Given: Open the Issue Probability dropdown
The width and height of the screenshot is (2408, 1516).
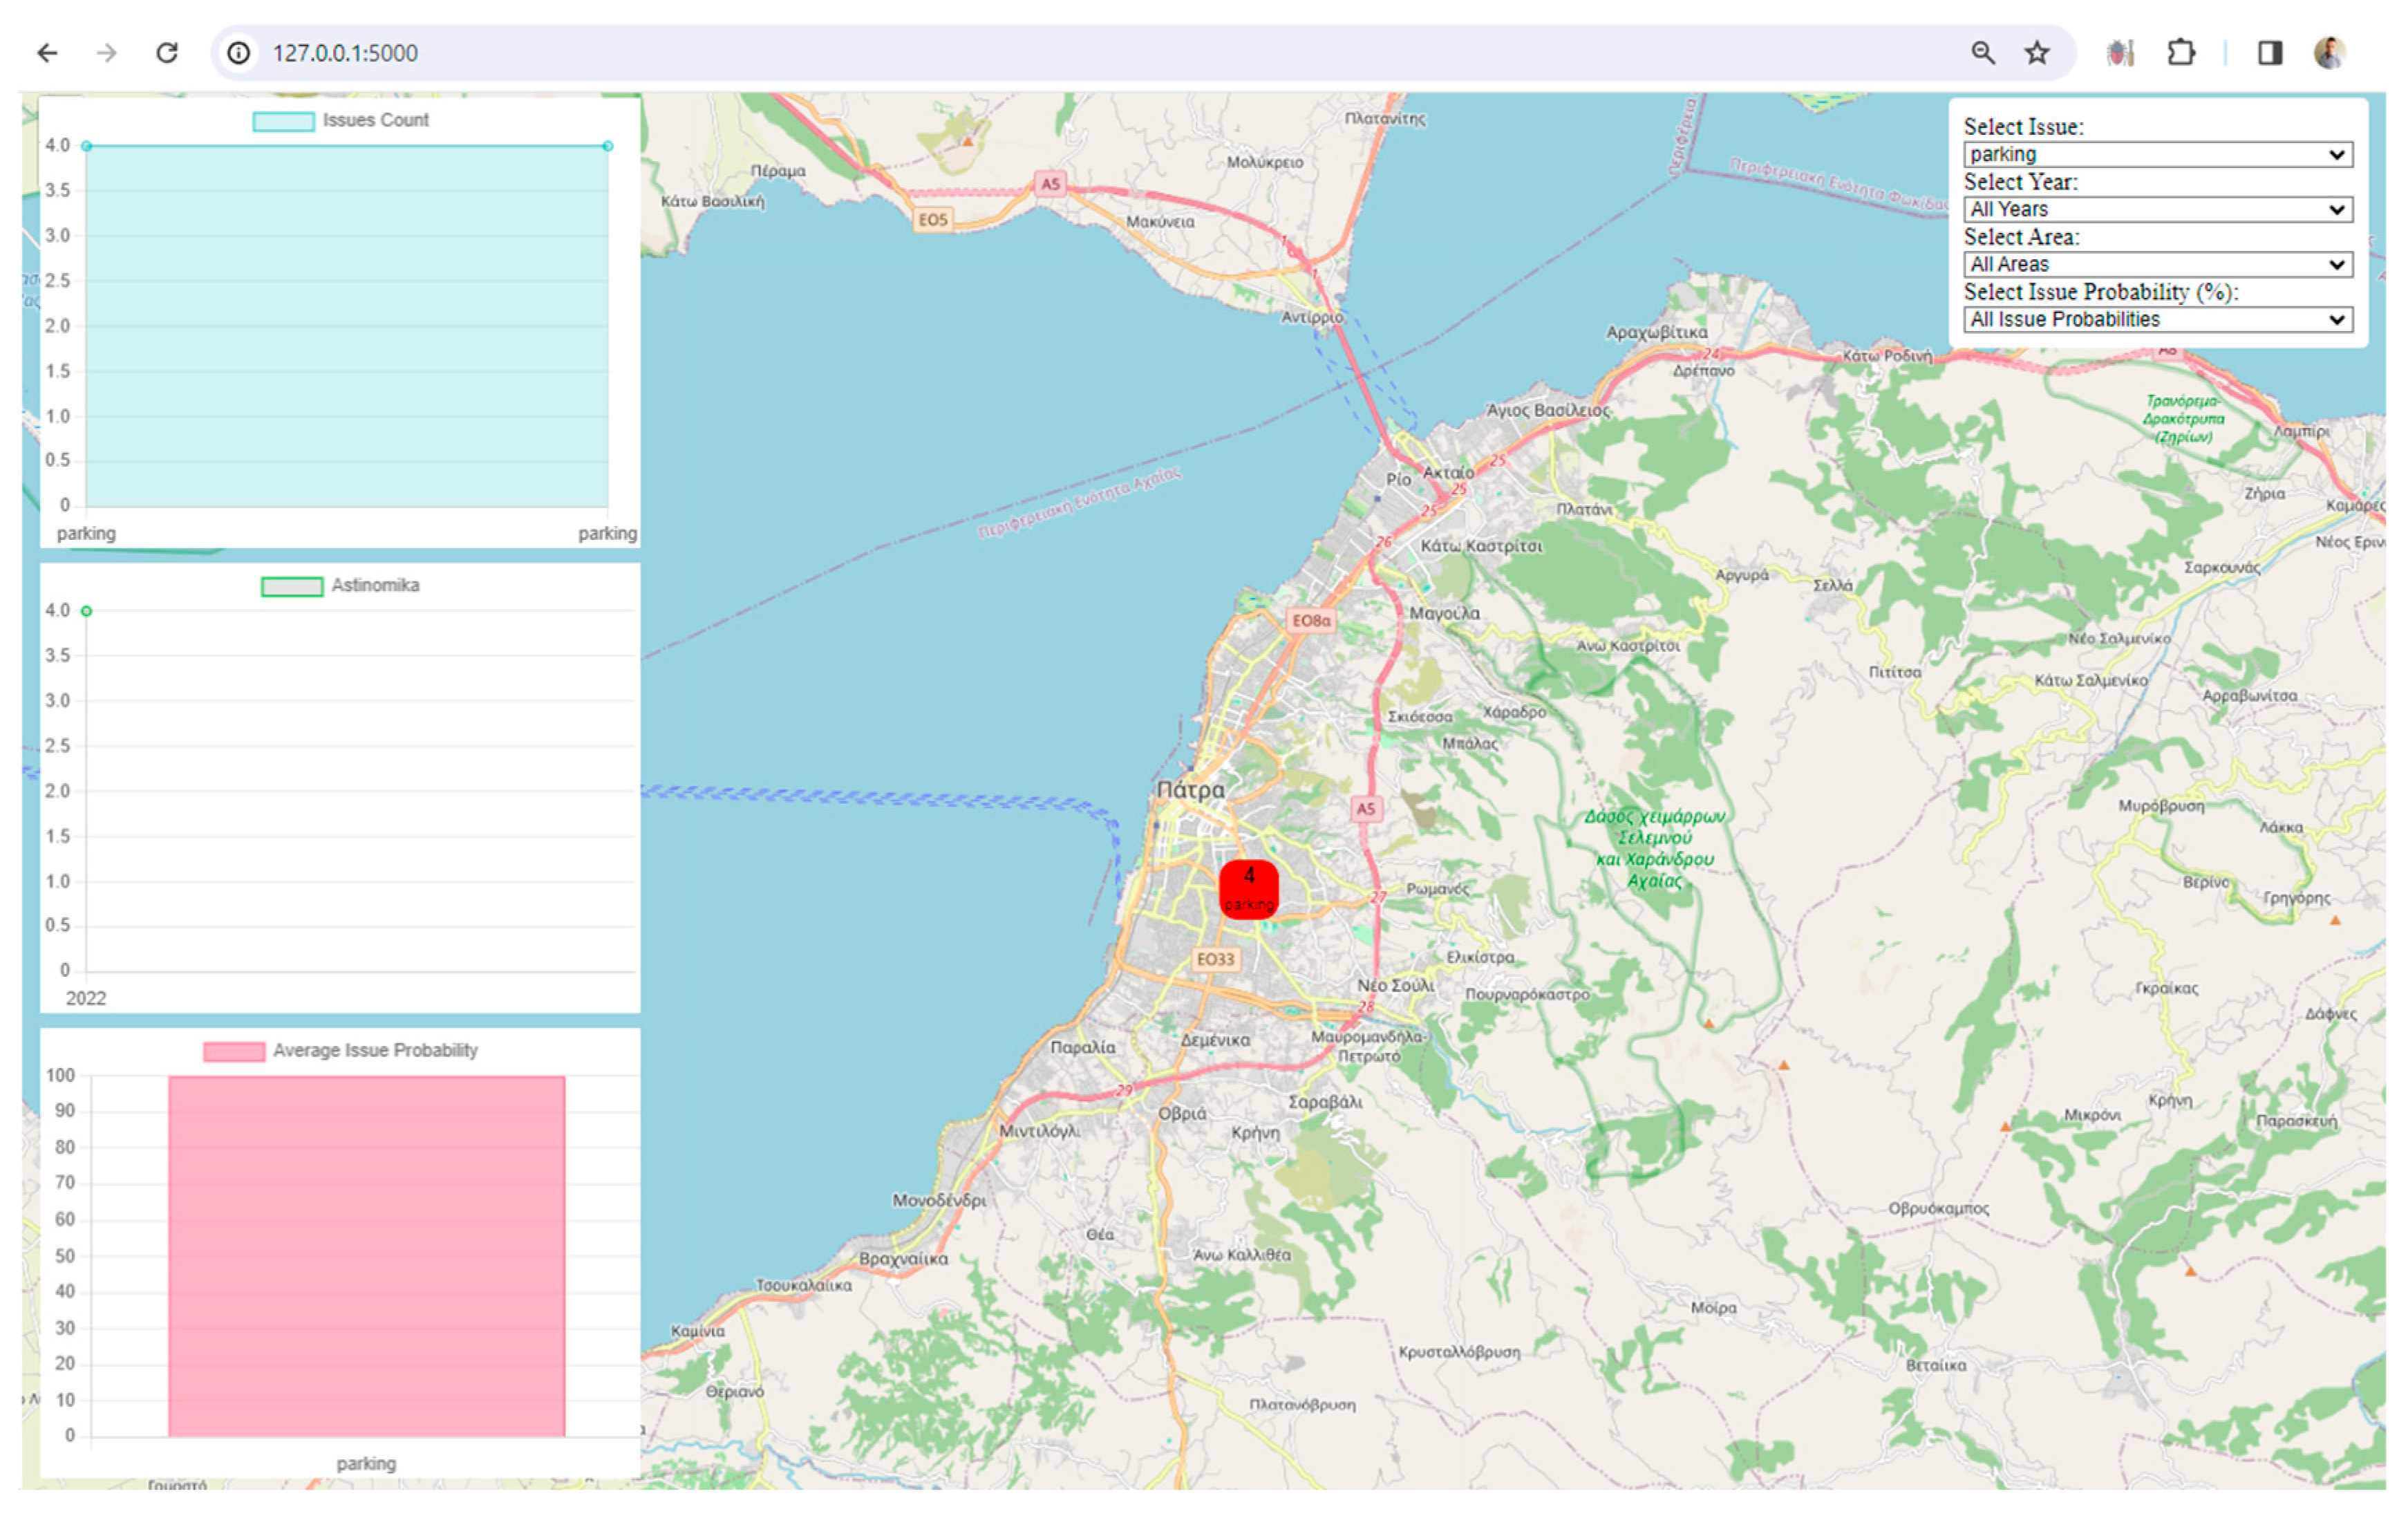Looking at the screenshot, I should coord(2157,319).
